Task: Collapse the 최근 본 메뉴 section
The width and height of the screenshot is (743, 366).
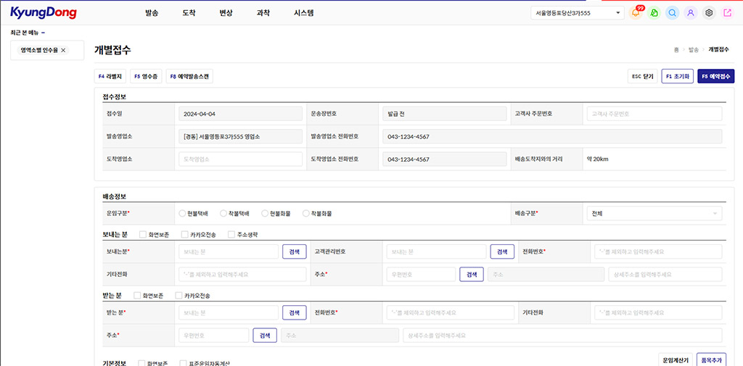Action: pyautogui.click(x=44, y=33)
